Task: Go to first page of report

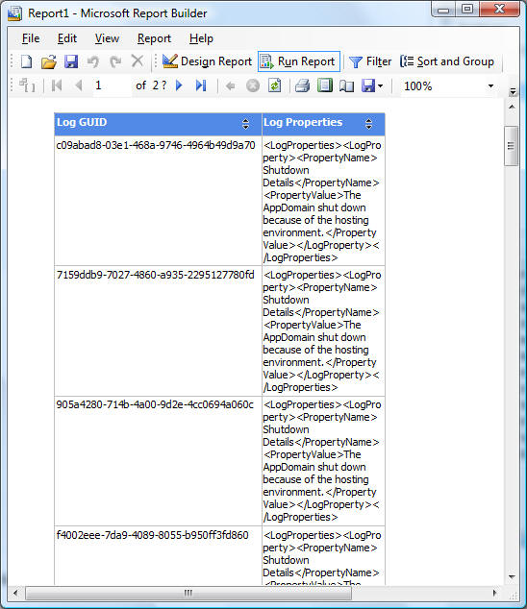Action: [x=57, y=85]
